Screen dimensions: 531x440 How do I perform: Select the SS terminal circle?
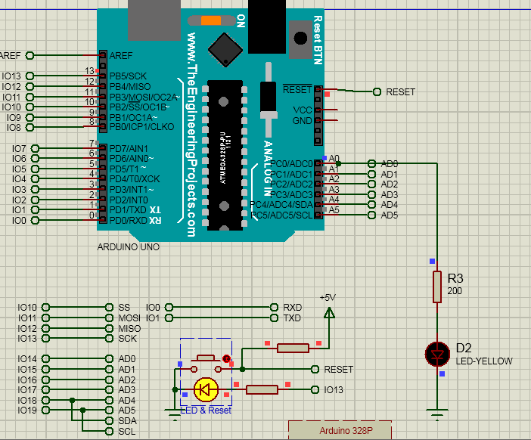(x=109, y=308)
